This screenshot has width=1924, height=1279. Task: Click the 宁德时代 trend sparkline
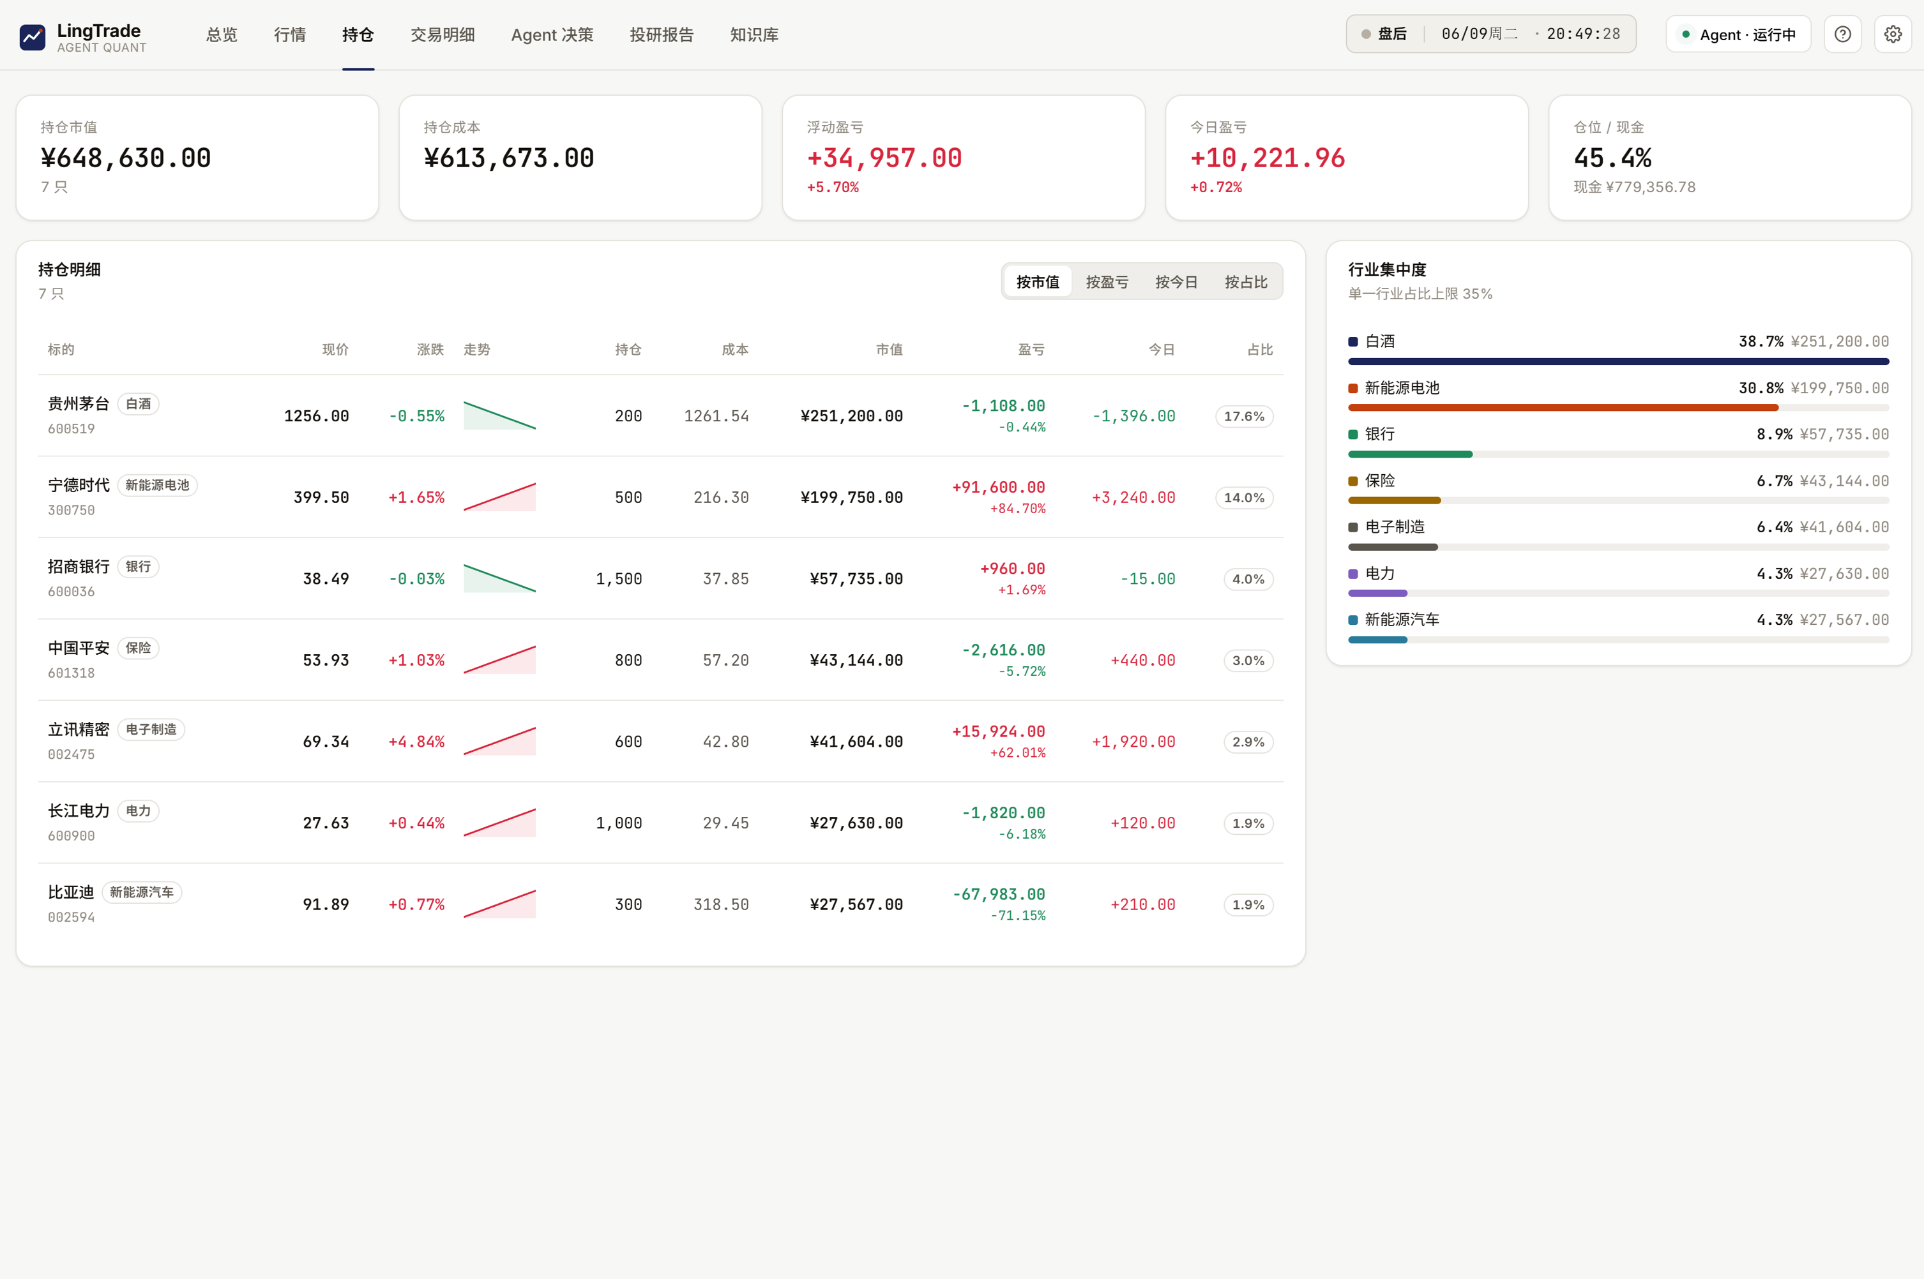click(499, 497)
